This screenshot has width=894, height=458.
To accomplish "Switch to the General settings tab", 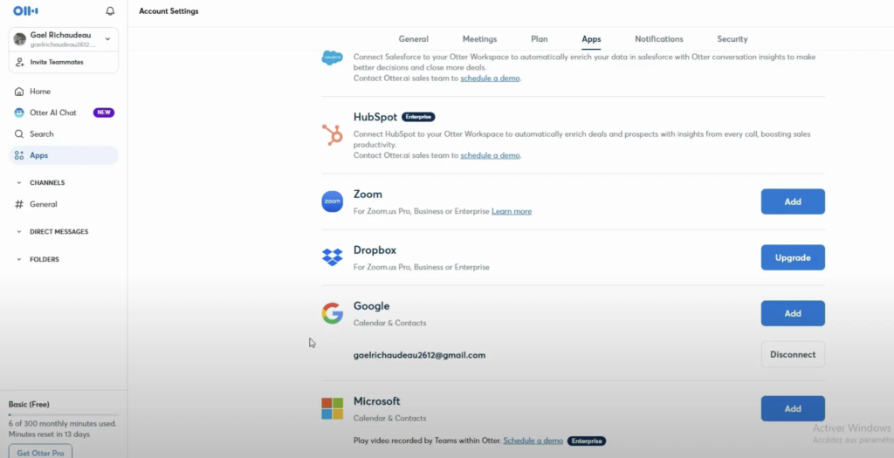I will (x=413, y=38).
